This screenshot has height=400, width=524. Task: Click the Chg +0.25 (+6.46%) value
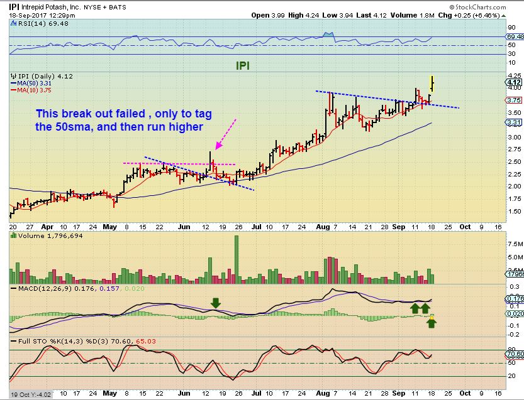pyautogui.click(x=469, y=15)
